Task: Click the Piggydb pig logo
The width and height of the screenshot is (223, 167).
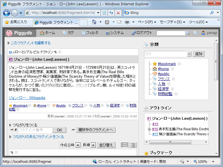Action: pyautogui.click(x=9, y=33)
